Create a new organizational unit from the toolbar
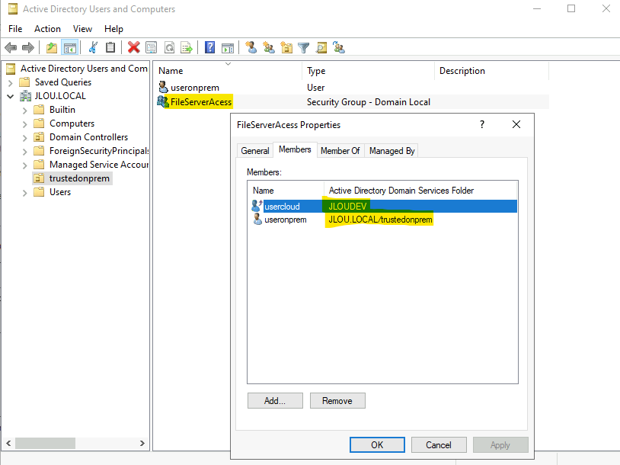 [286, 48]
